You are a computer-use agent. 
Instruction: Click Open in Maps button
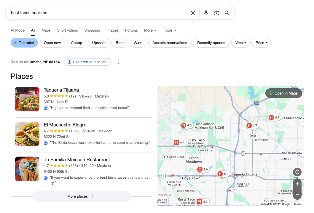click(x=283, y=93)
